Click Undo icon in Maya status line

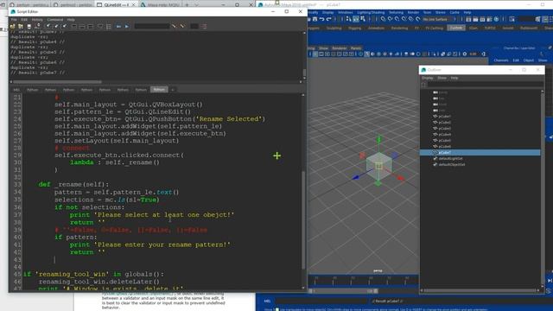coord(321,19)
